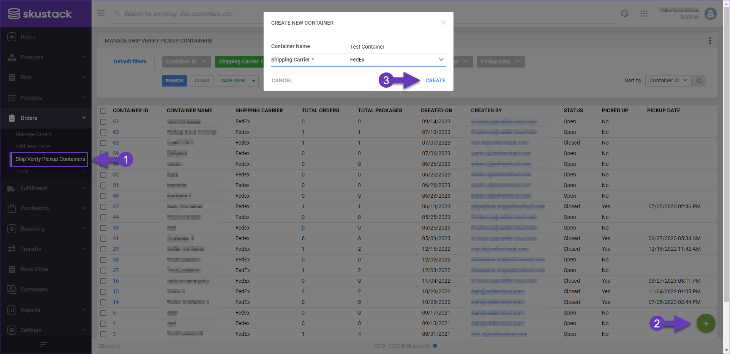Open the Shipping Carrier FedEx dropdown

(x=397, y=60)
